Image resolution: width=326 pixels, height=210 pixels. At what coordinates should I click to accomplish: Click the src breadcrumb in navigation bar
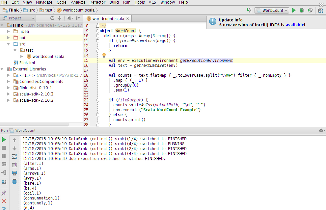coord(32,10)
